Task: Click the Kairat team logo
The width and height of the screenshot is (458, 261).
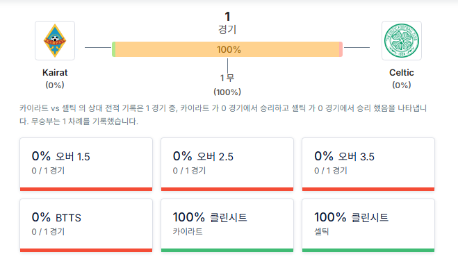Action: click(x=55, y=40)
